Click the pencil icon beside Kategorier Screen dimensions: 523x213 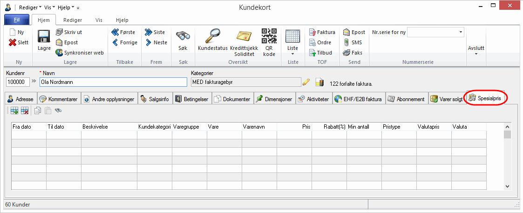click(306, 82)
